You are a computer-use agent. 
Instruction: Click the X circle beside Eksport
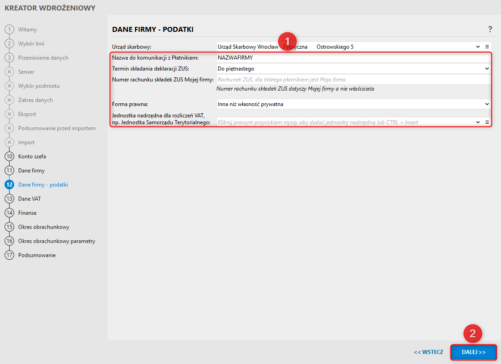click(x=9, y=114)
